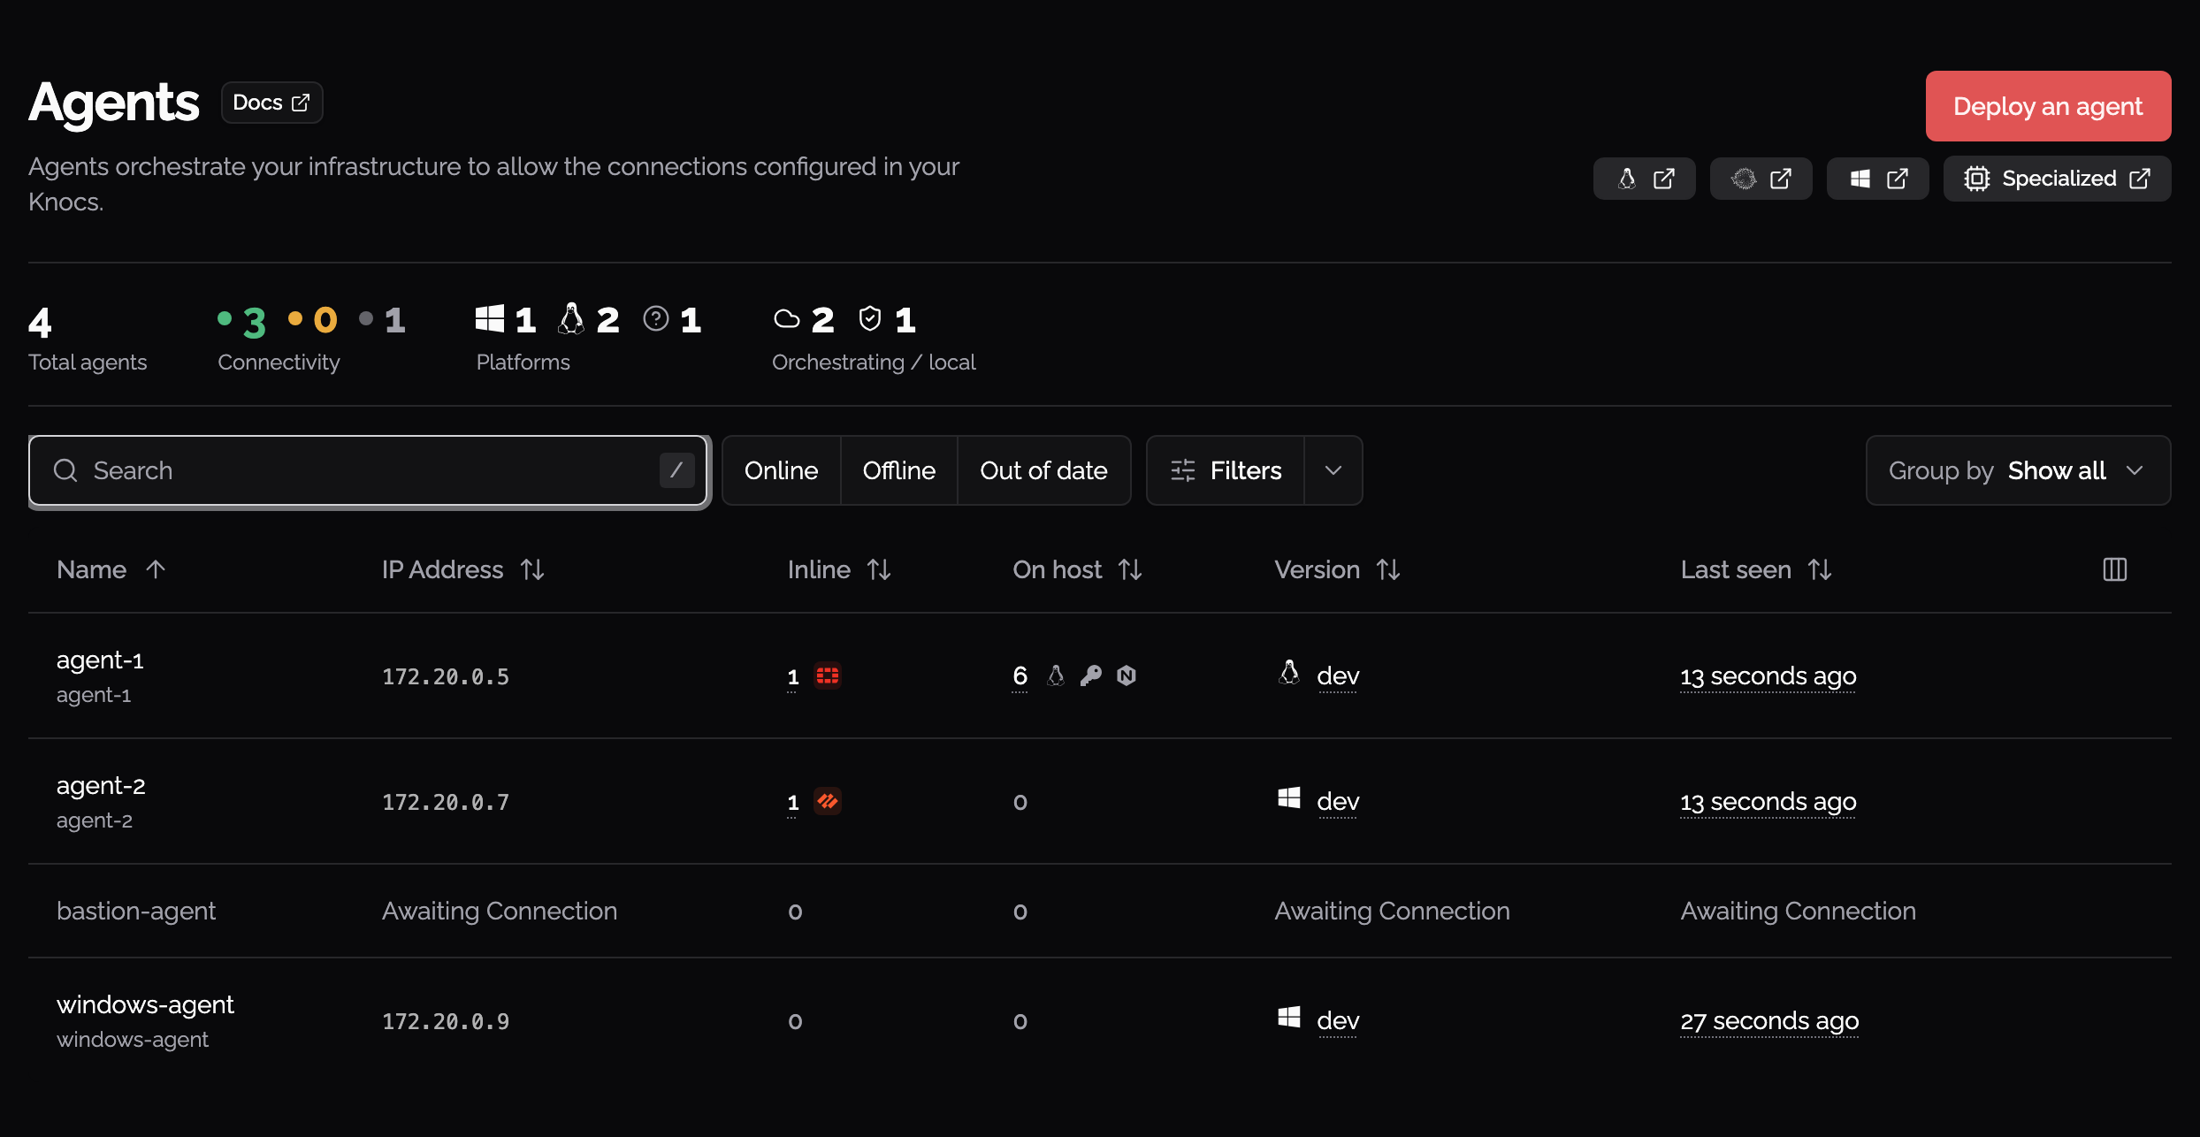
Task: Select the agent-1 row name
Action: click(100, 660)
